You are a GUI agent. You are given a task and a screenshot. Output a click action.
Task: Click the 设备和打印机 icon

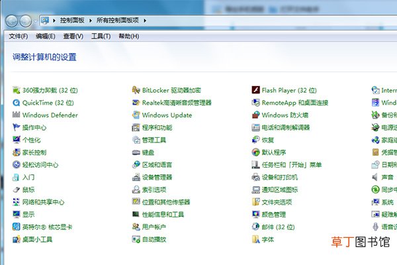coord(255,177)
